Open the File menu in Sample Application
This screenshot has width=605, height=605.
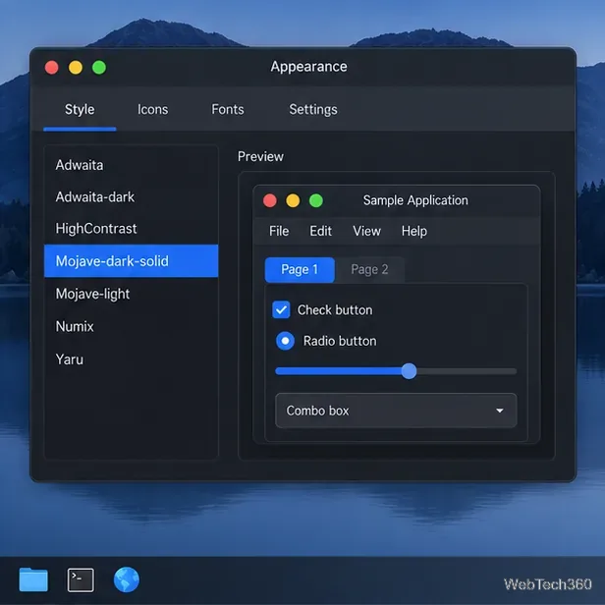click(x=279, y=231)
